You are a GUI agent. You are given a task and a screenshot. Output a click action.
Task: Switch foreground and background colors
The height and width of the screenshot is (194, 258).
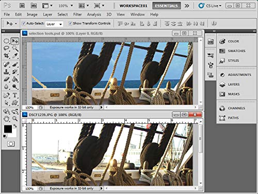[x=15, y=126]
